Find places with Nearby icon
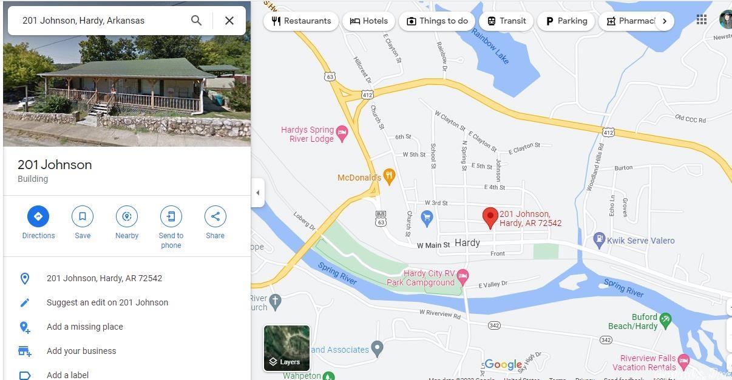732x380 pixels. point(127,216)
